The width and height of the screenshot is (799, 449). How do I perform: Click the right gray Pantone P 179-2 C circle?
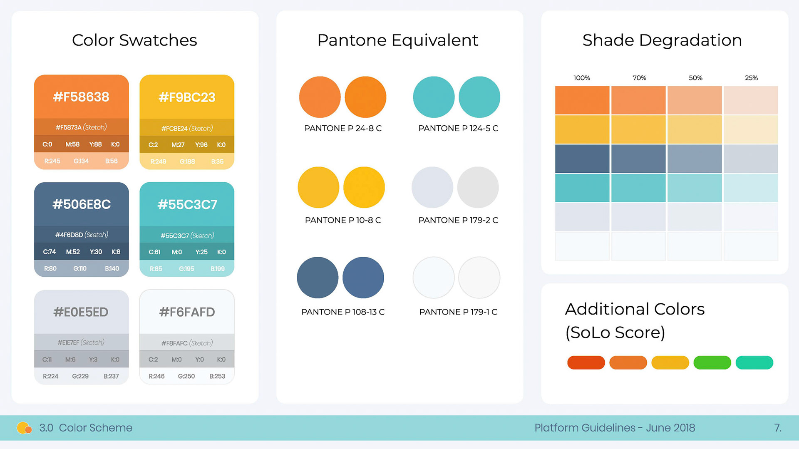pos(478,187)
